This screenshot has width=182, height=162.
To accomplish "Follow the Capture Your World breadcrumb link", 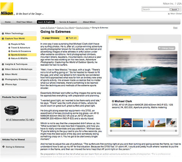I will (65, 28).
